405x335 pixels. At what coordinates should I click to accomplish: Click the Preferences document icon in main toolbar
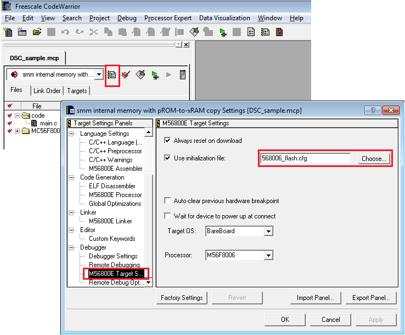(x=251, y=32)
